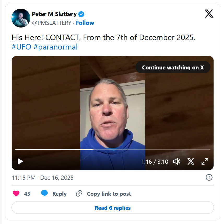Follow @PMSLATTERY
This screenshot has width=224, height=224.
[x=85, y=23]
